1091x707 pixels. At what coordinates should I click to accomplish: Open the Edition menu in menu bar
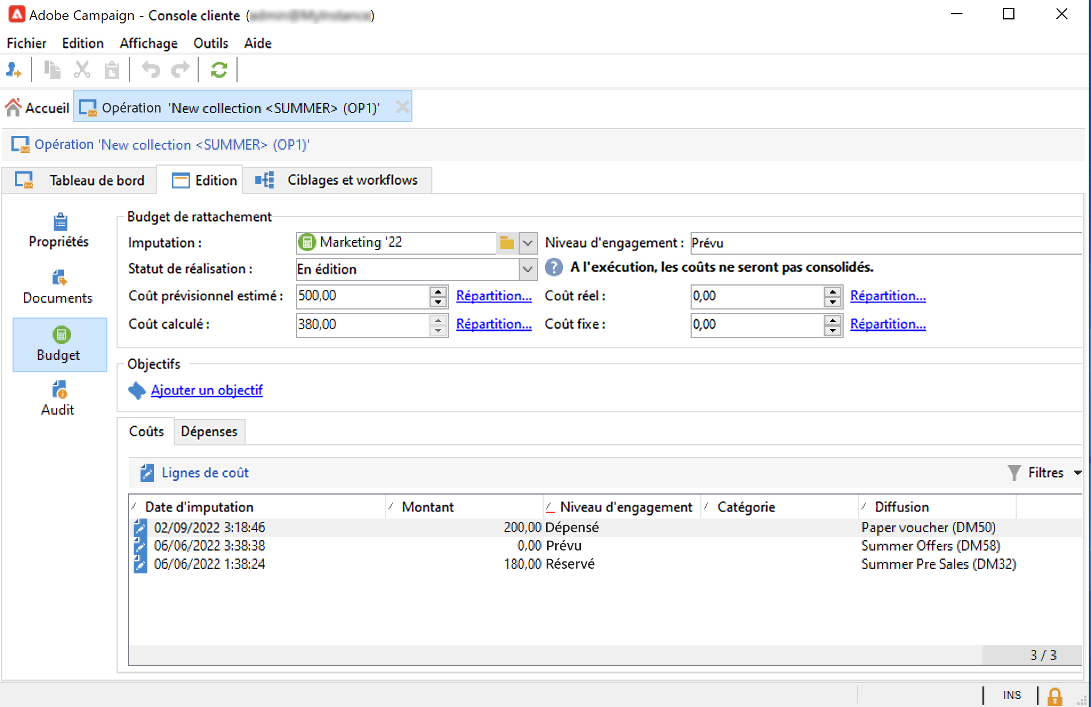83,43
